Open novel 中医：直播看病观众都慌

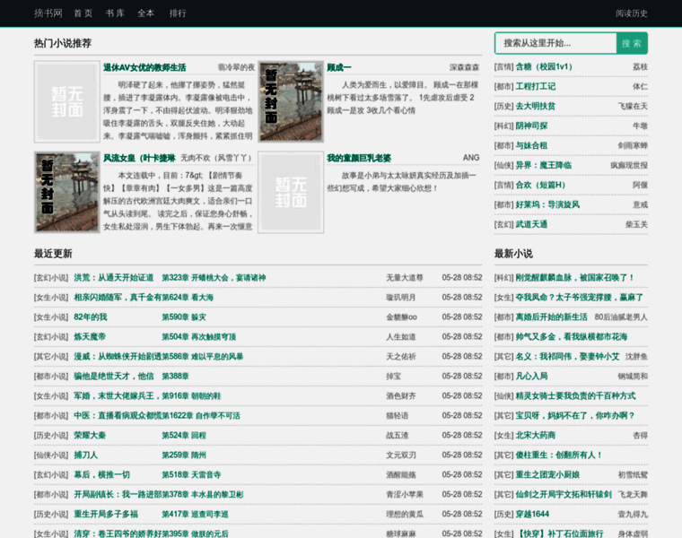coord(118,415)
